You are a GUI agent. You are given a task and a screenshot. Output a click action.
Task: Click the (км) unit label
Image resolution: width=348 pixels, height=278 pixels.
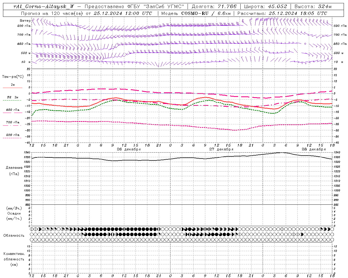point(14,264)
